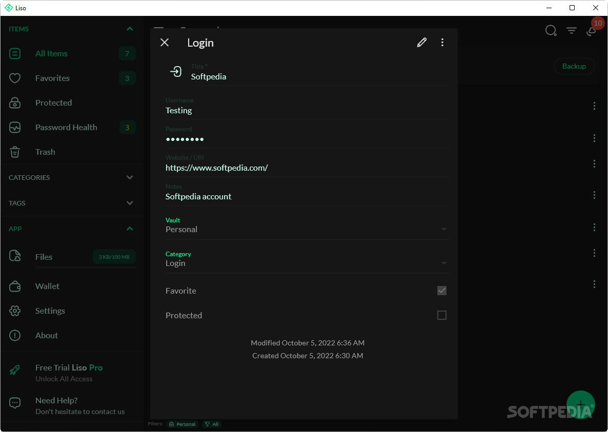This screenshot has height=432, width=608.
Task: Click the Liso logo in the title bar
Action: coord(9,8)
